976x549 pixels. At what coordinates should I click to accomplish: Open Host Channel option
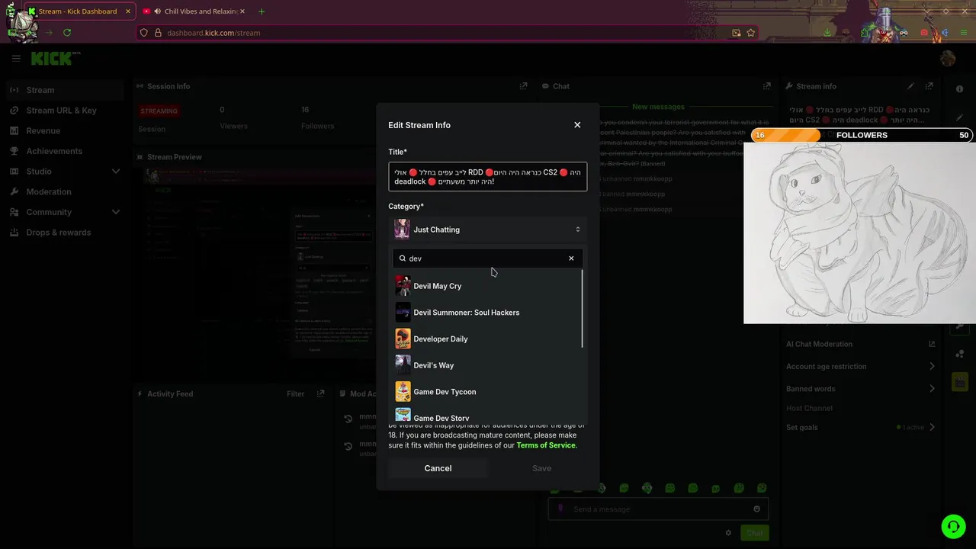click(809, 409)
